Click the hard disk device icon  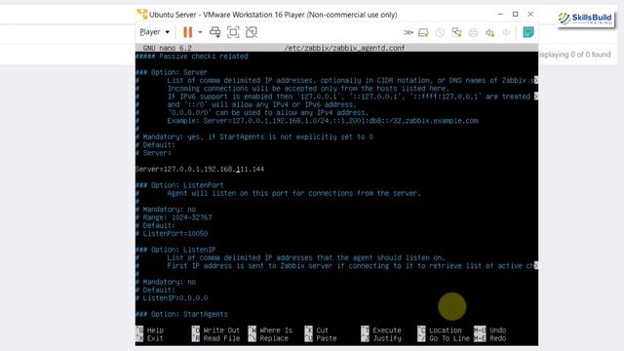point(423,32)
